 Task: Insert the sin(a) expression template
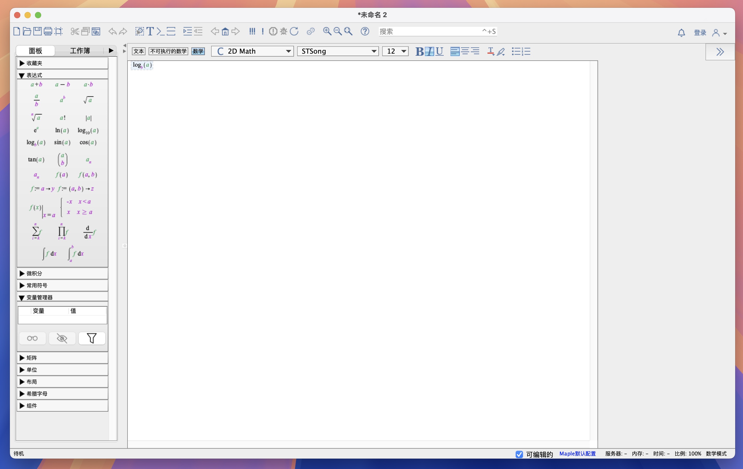pos(62,142)
